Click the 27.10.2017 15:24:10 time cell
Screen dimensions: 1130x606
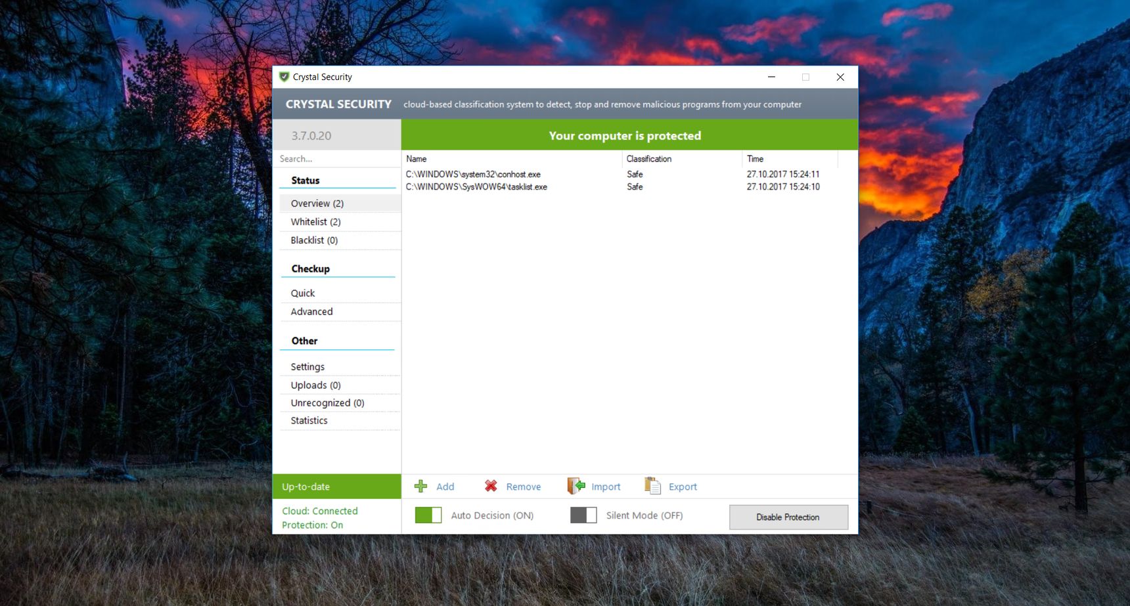point(783,187)
